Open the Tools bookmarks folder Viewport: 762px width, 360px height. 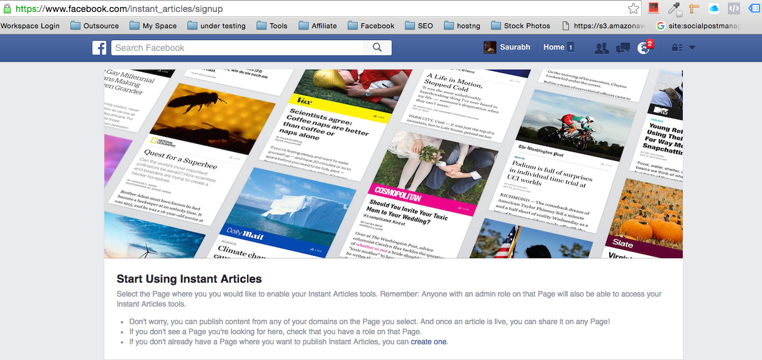[272, 26]
